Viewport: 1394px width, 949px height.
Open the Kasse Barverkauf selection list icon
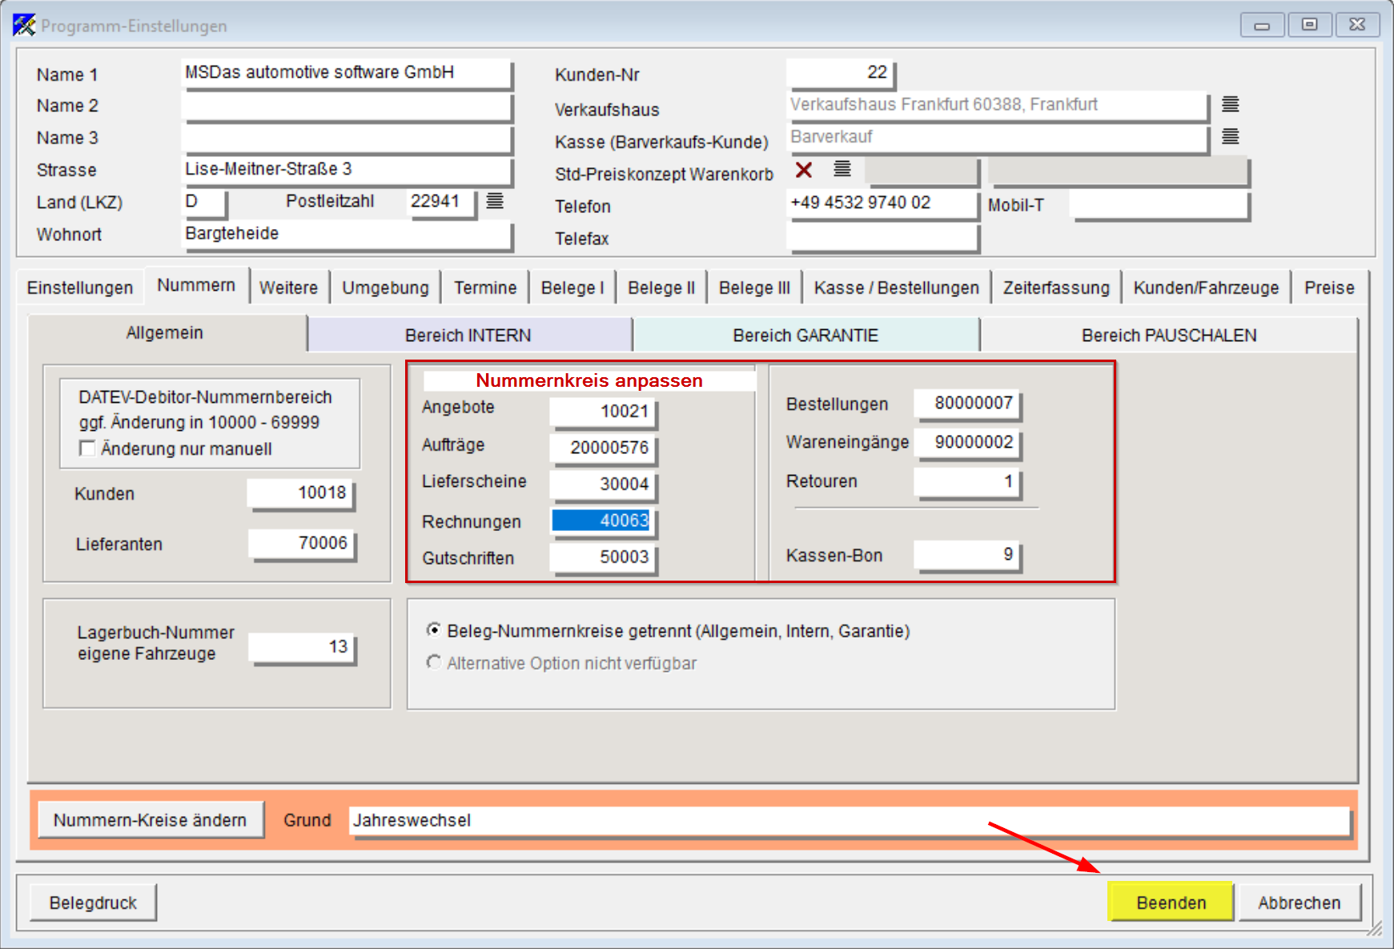click(1230, 137)
